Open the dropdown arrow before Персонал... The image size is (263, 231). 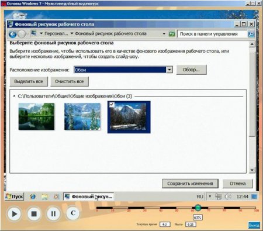tap(41, 33)
